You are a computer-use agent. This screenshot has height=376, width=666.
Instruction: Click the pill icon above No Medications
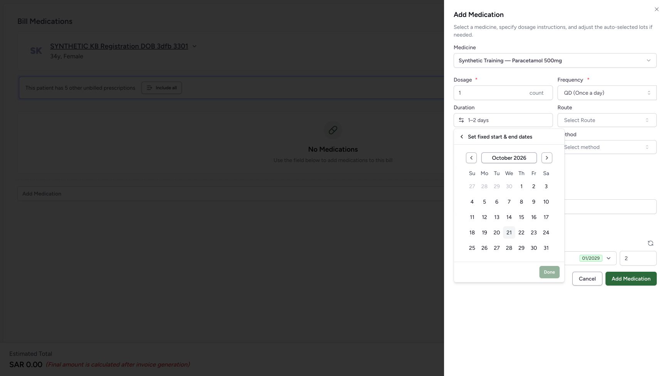(x=333, y=130)
